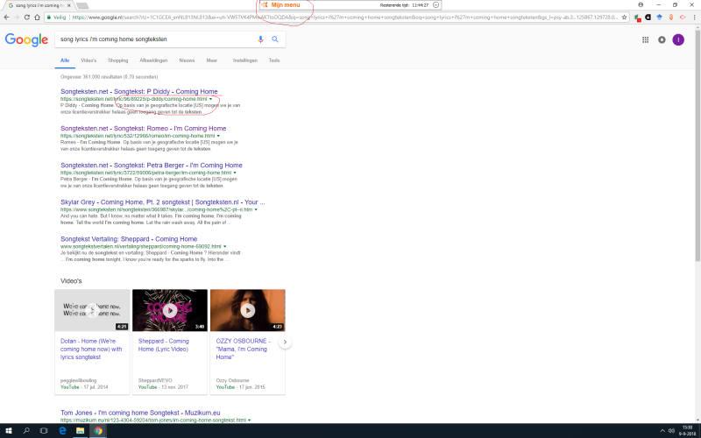Screen dimensions: 701x438
Task: Open the Tools search options
Action: click(x=274, y=60)
